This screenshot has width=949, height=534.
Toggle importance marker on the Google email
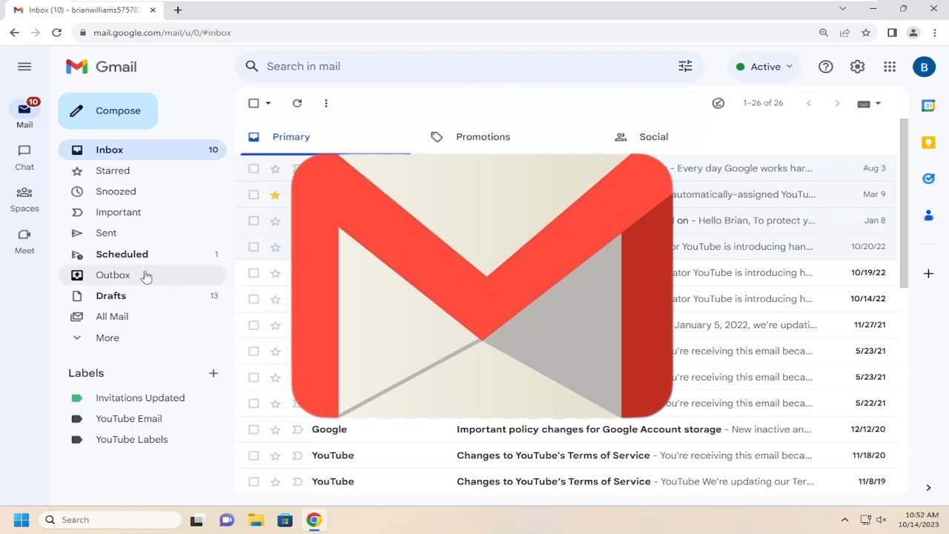[297, 429]
